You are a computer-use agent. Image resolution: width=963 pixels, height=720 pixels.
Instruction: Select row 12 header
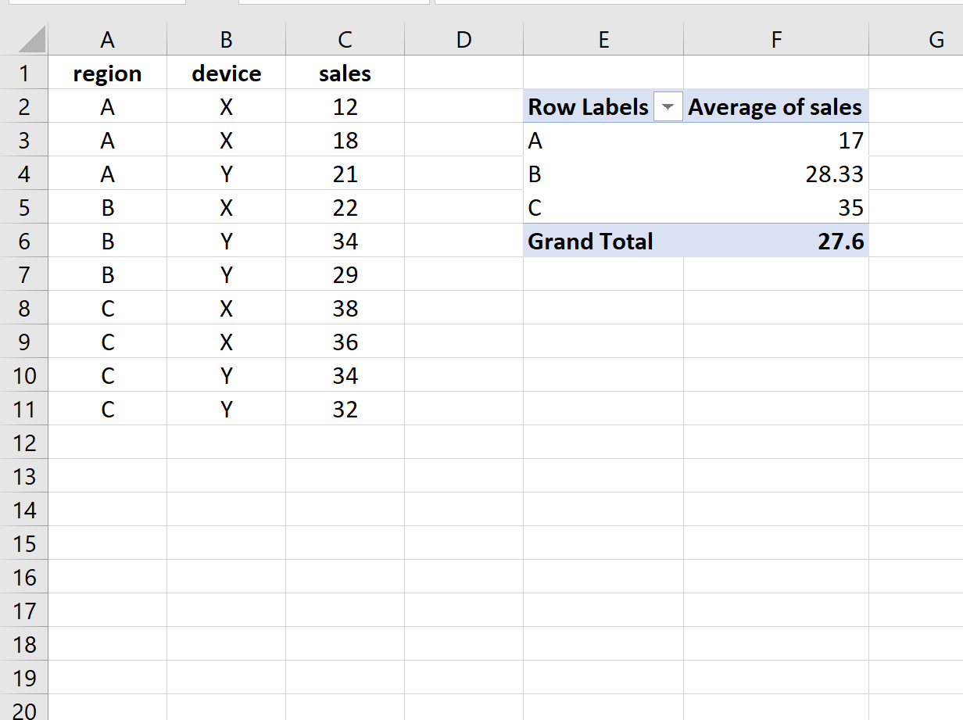click(x=23, y=442)
